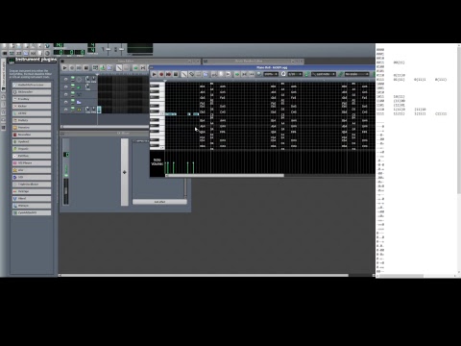The height and width of the screenshot is (346, 461).
Task: Mute the first track in Song Editor
Action: click(73, 78)
